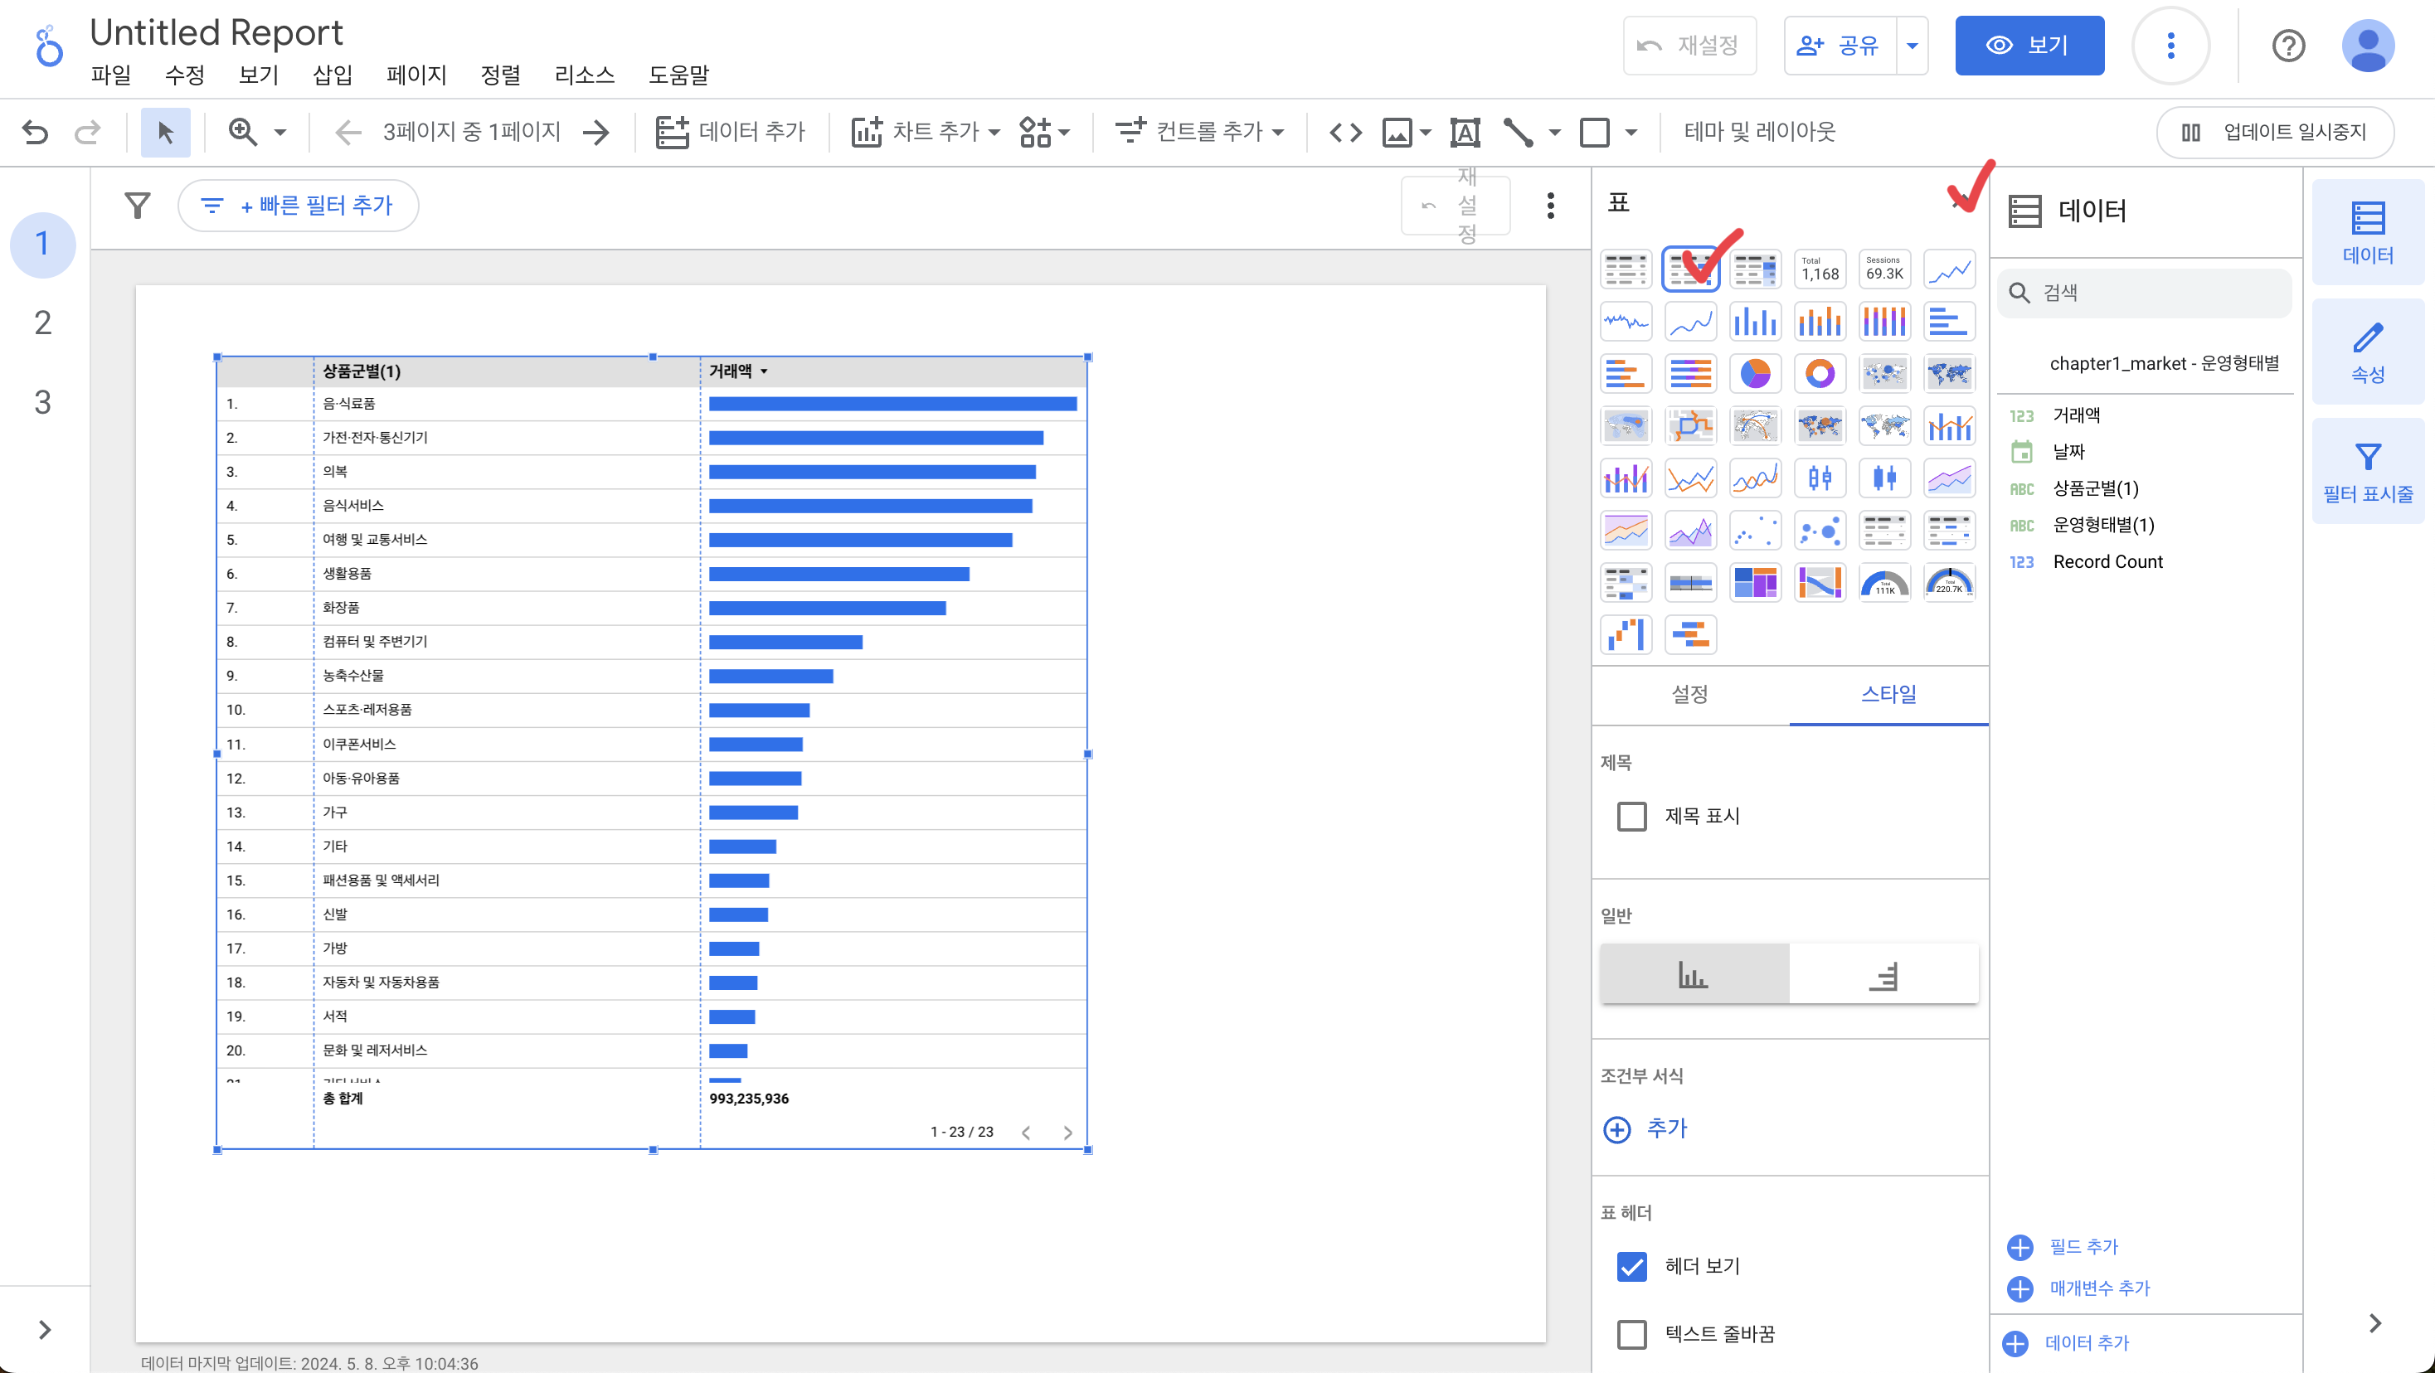Uncheck the 헤더 보기 checkbox
The width and height of the screenshot is (2435, 1373).
click(1631, 1265)
